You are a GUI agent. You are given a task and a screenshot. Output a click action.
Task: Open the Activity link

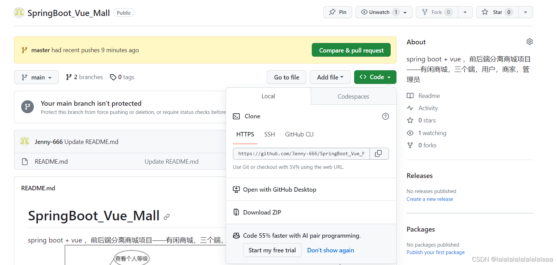pos(428,108)
